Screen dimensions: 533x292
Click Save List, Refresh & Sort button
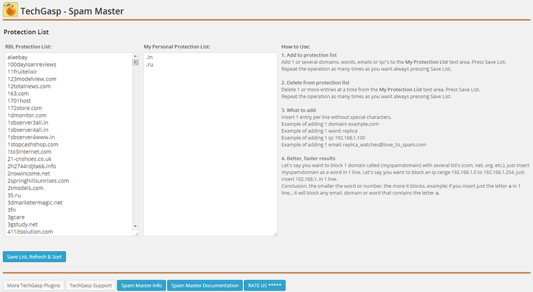coord(35,257)
